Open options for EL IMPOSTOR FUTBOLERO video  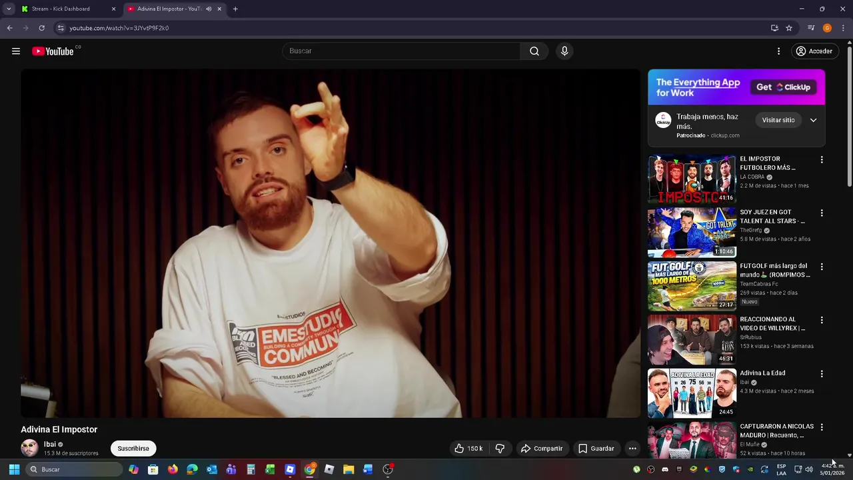click(822, 160)
